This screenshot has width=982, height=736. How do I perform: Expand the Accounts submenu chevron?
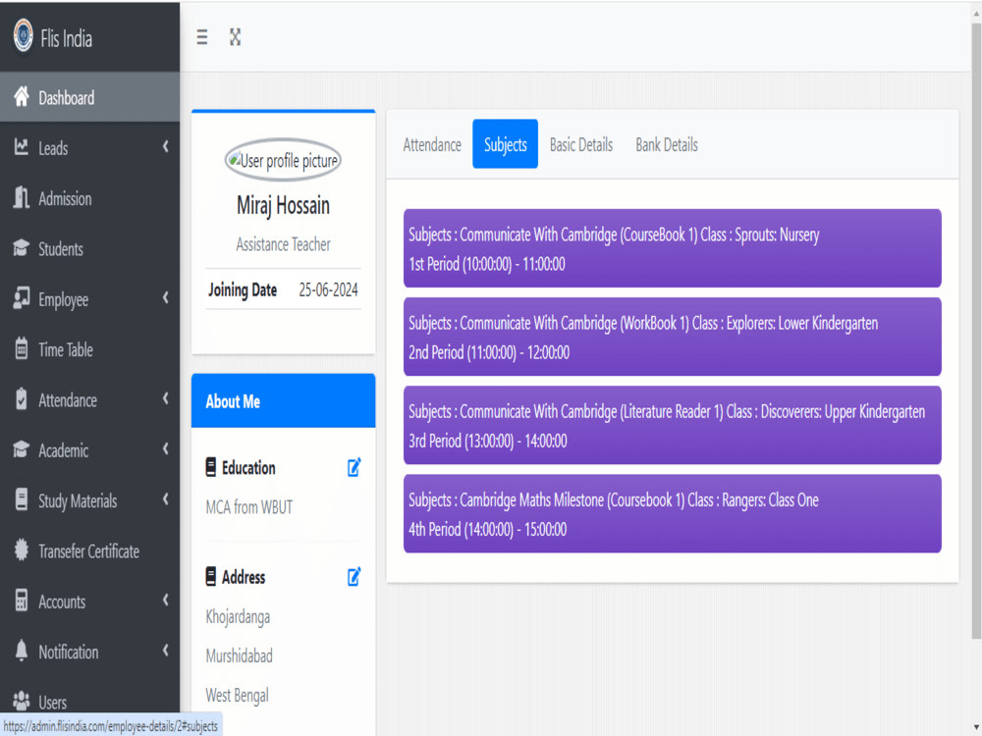pyautogui.click(x=165, y=601)
